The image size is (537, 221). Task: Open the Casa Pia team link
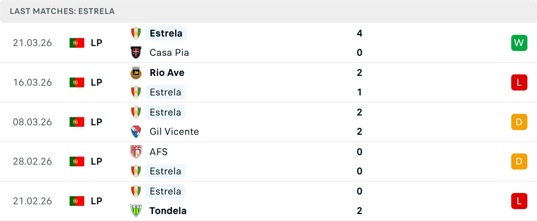pyautogui.click(x=169, y=52)
